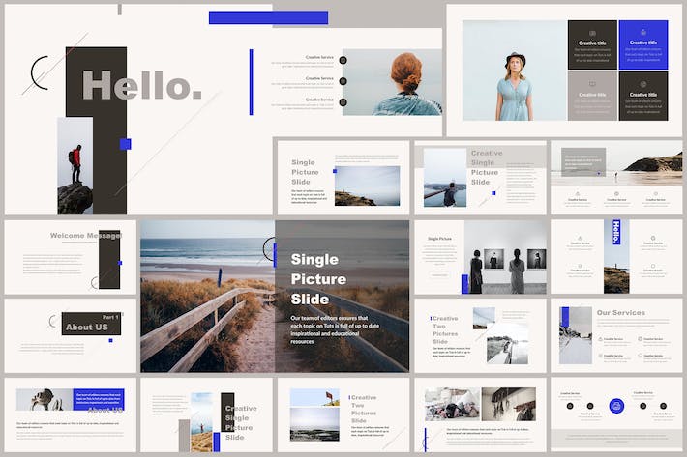The height and width of the screenshot is (457, 687).
Task: Open the lighthouse cliff photo under the blue Hello banner
Action: coord(616,269)
